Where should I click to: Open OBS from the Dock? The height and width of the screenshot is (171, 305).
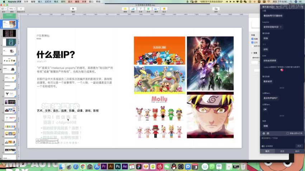(x=181, y=166)
